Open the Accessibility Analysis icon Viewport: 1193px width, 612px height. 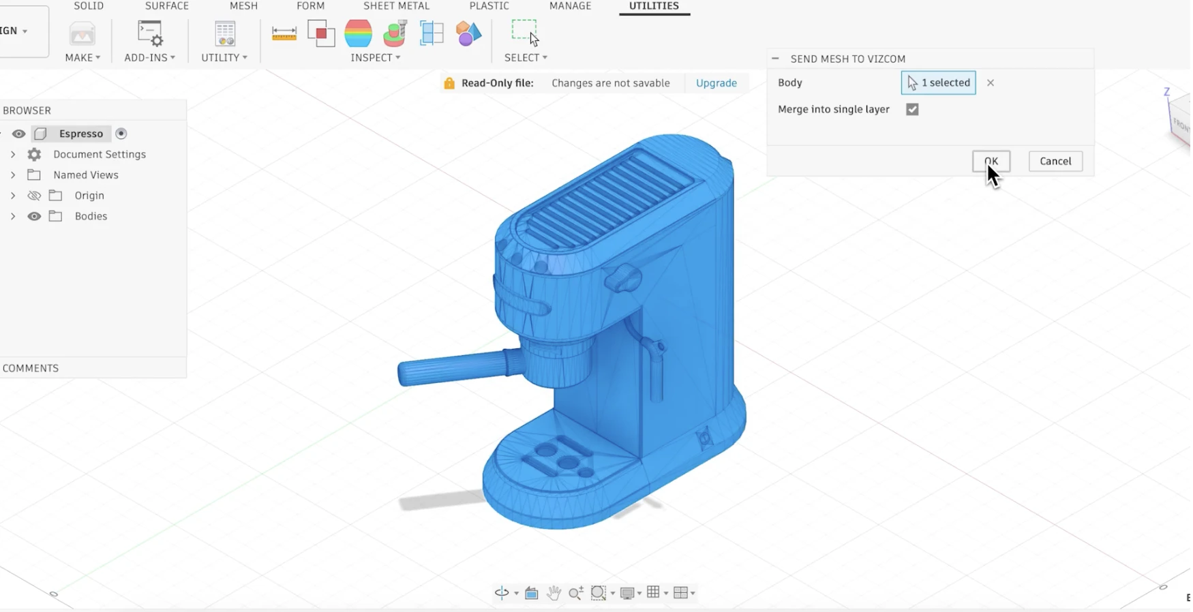[x=395, y=33]
